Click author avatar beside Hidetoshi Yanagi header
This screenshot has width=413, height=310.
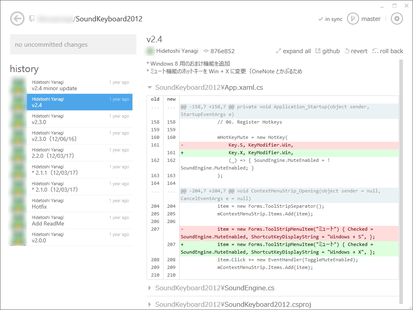(x=150, y=51)
